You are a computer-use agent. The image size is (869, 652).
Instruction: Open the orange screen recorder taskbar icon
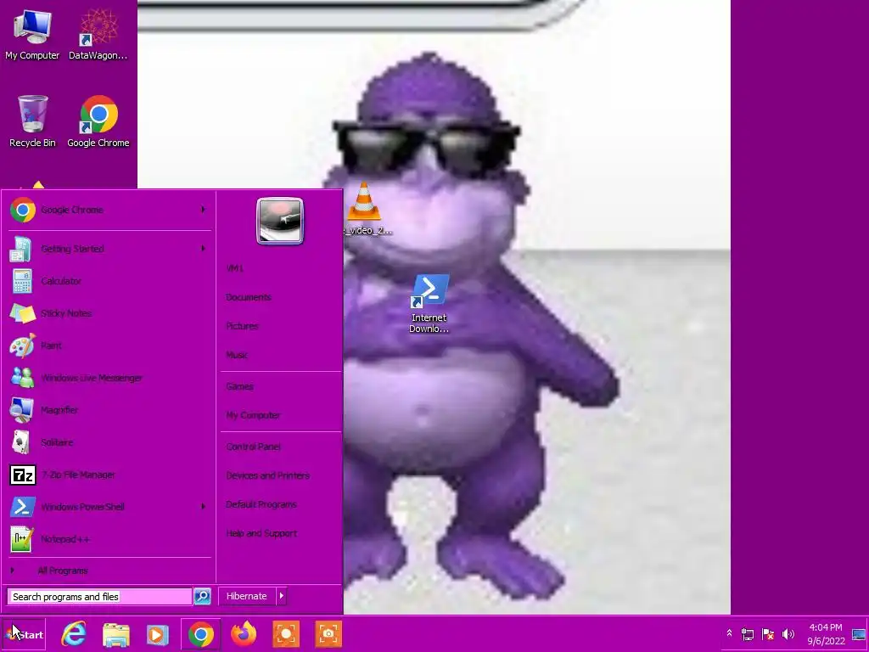coord(286,634)
